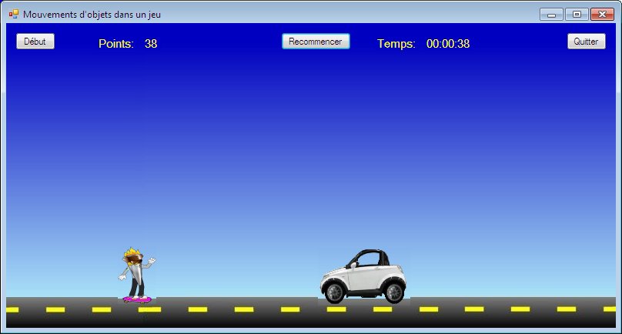
Task: Click the score value 38
Action: click(151, 44)
